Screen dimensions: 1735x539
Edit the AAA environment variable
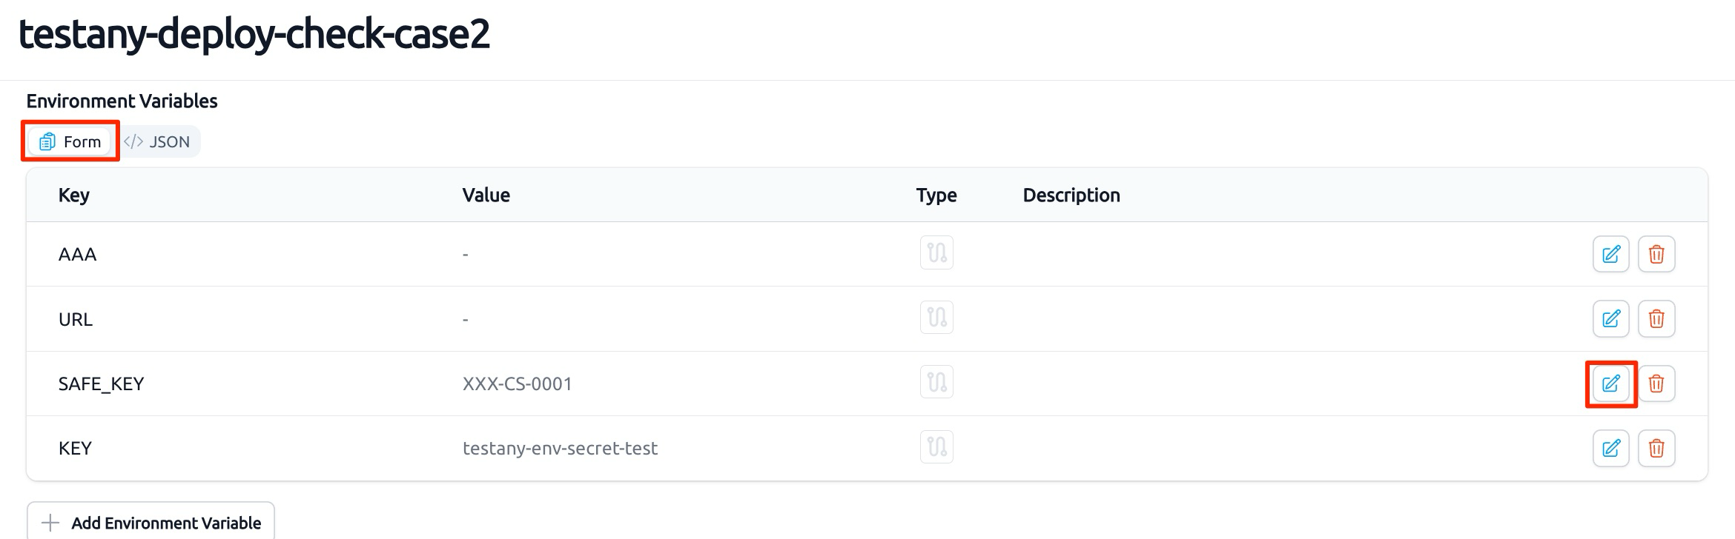(1610, 254)
